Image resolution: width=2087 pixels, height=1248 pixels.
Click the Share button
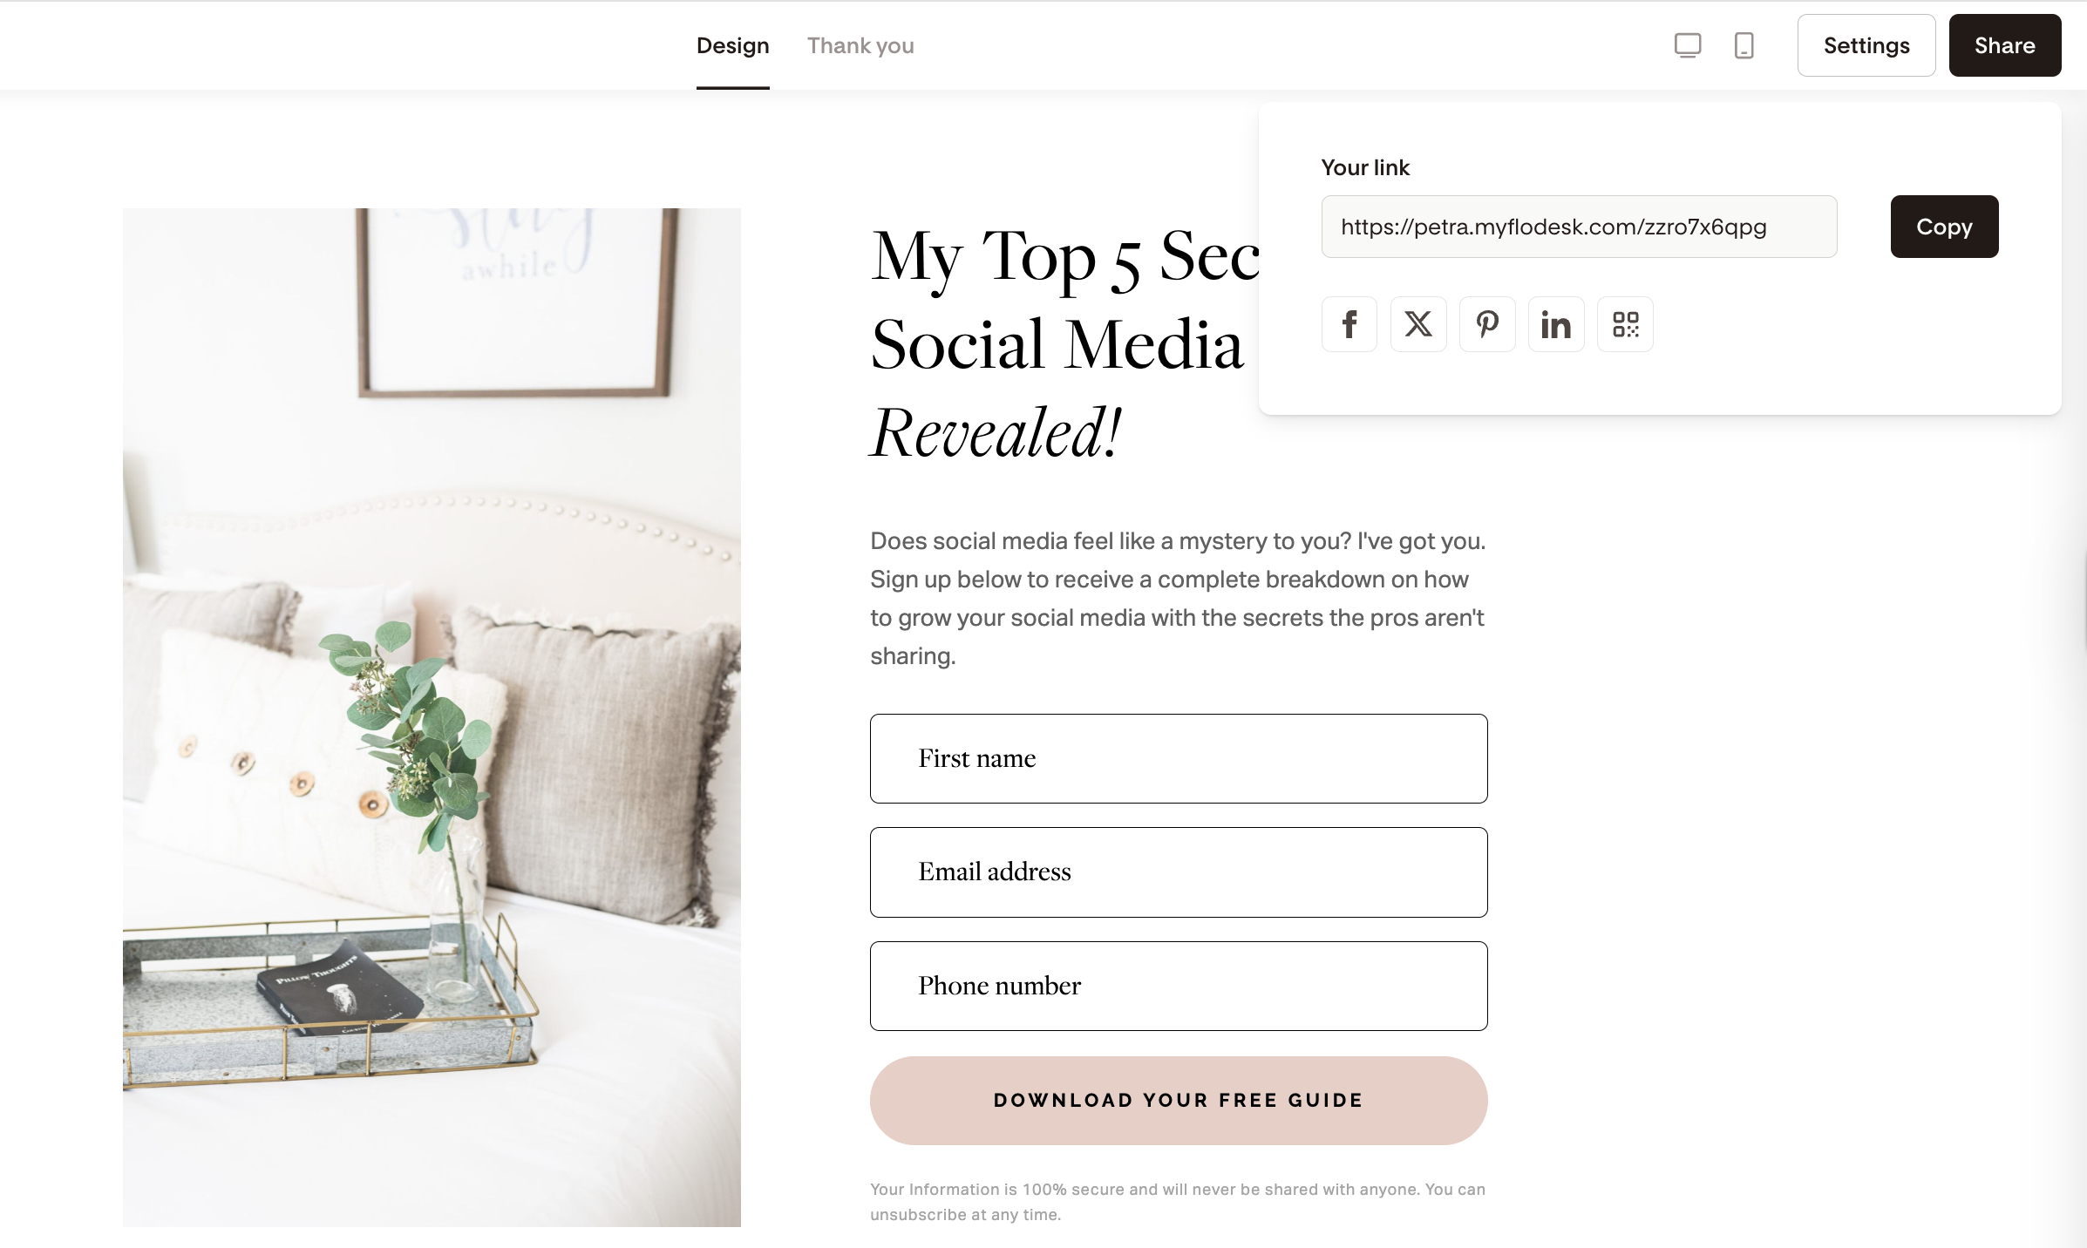click(x=2005, y=45)
